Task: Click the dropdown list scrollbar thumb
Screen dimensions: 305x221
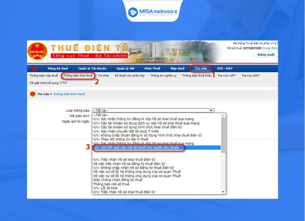Action: [223, 135]
